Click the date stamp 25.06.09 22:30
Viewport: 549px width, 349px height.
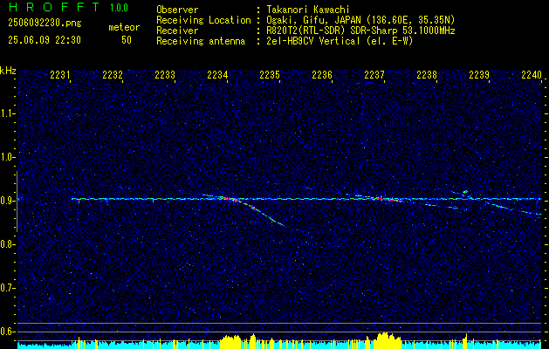pos(45,40)
